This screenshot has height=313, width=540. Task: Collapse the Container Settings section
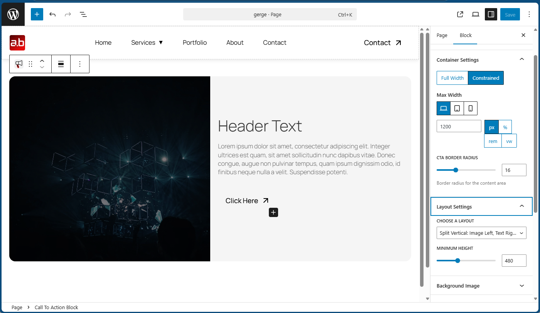point(521,59)
